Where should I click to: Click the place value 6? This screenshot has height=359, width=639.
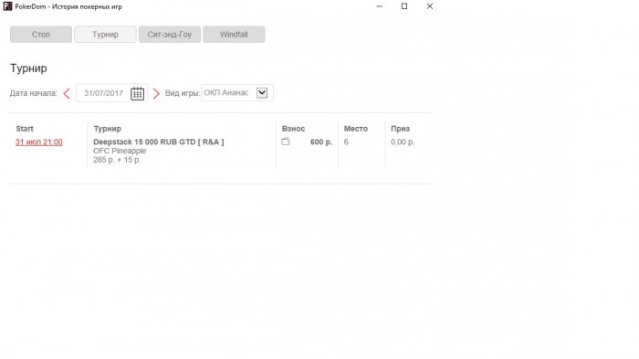click(346, 142)
